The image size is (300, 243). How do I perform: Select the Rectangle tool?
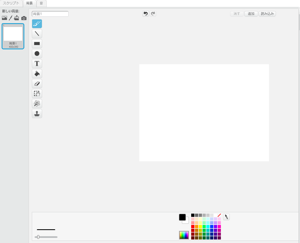(x=37, y=44)
